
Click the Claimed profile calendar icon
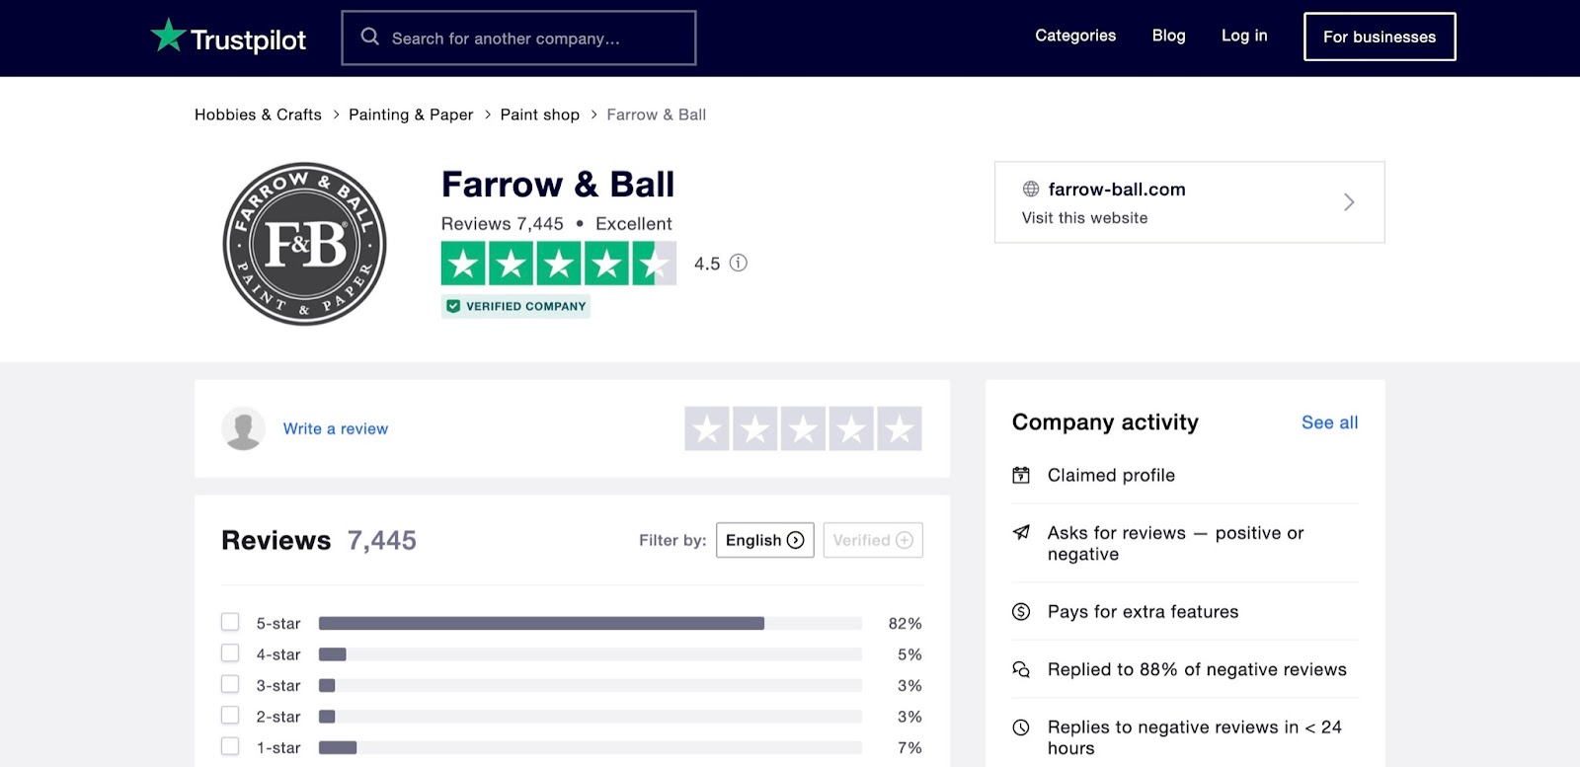tap(1021, 475)
